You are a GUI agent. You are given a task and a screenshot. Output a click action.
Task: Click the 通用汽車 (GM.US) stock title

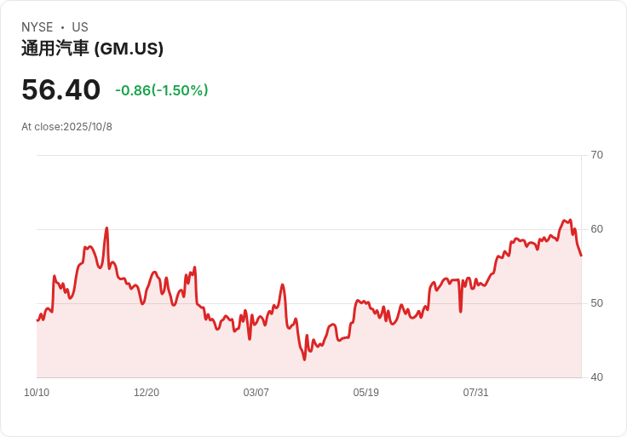coord(92,49)
